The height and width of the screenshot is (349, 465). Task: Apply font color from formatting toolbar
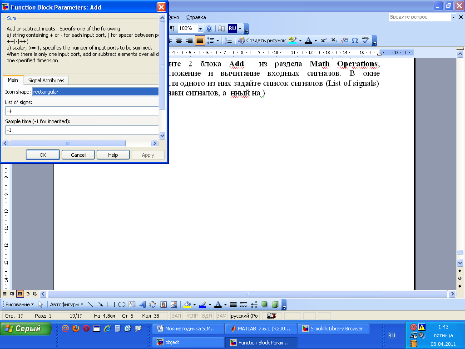click(x=308, y=40)
